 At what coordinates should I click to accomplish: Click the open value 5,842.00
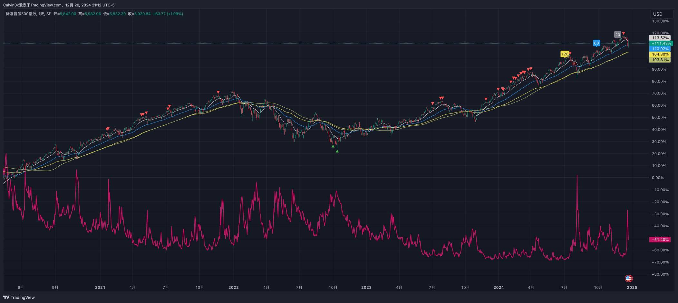pos(68,14)
